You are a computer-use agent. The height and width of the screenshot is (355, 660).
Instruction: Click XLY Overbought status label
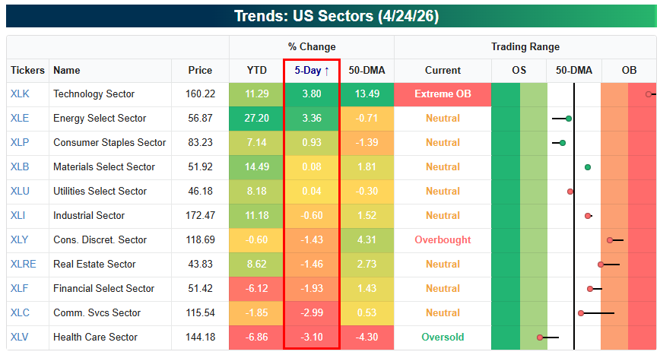click(443, 240)
